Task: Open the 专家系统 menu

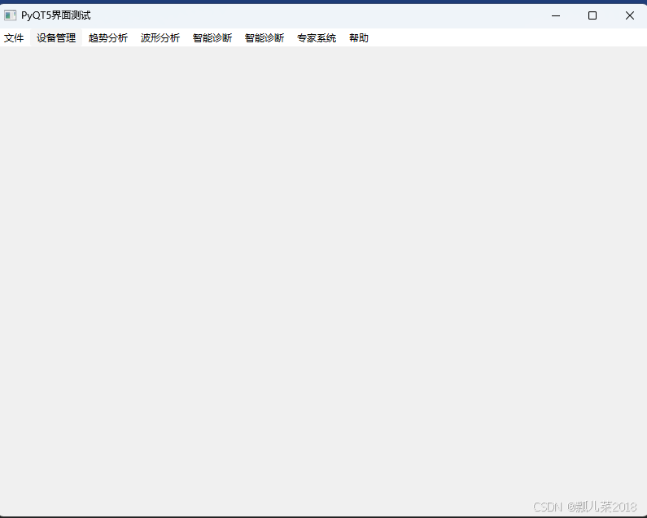Action: 317,38
